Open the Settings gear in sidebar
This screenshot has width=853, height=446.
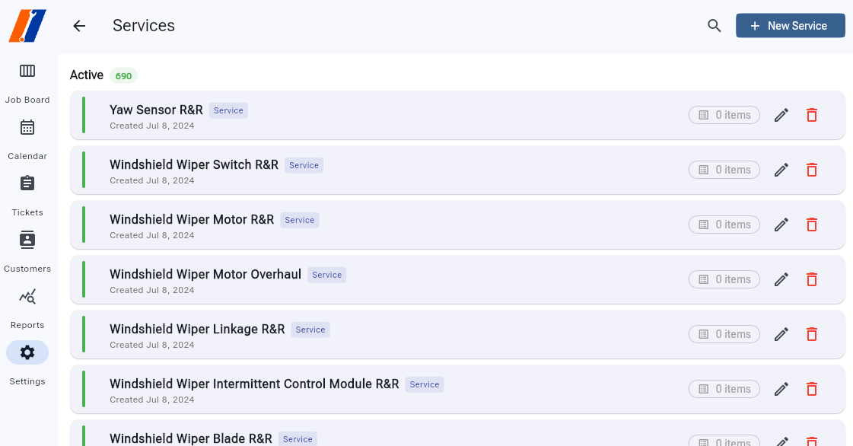tap(27, 352)
